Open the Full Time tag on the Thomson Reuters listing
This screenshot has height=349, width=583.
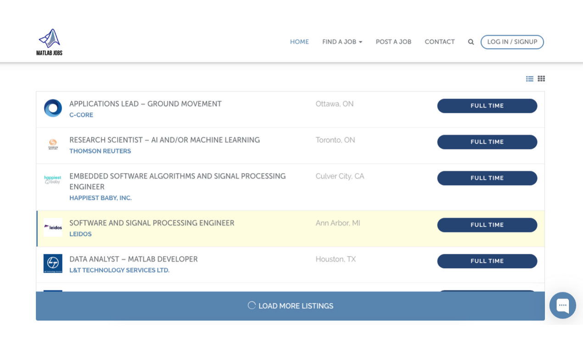tap(487, 142)
